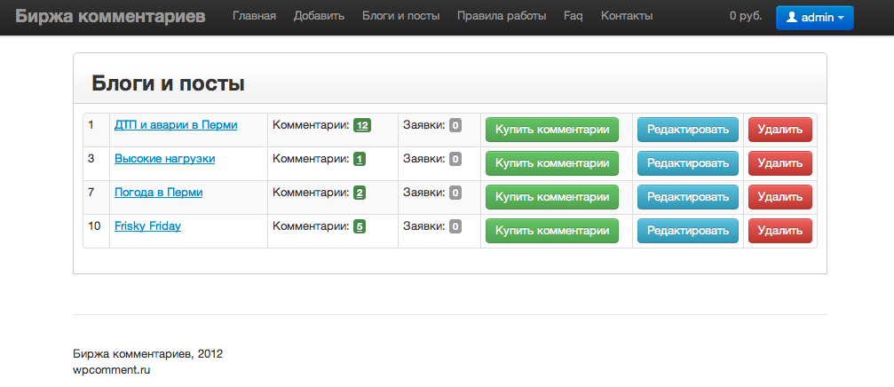Open the Погода в Перми blog link
The height and width of the screenshot is (387, 894).
(x=159, y=193)
